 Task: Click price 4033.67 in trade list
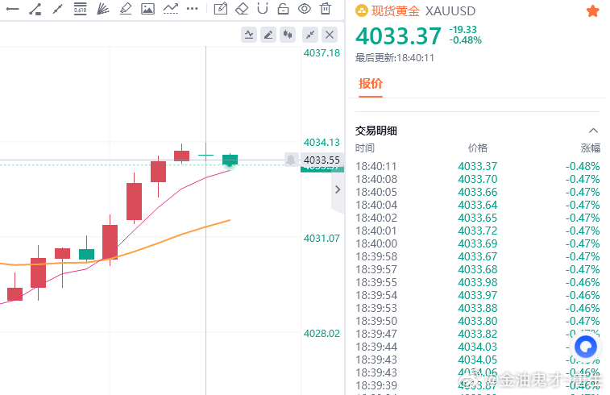478,256
